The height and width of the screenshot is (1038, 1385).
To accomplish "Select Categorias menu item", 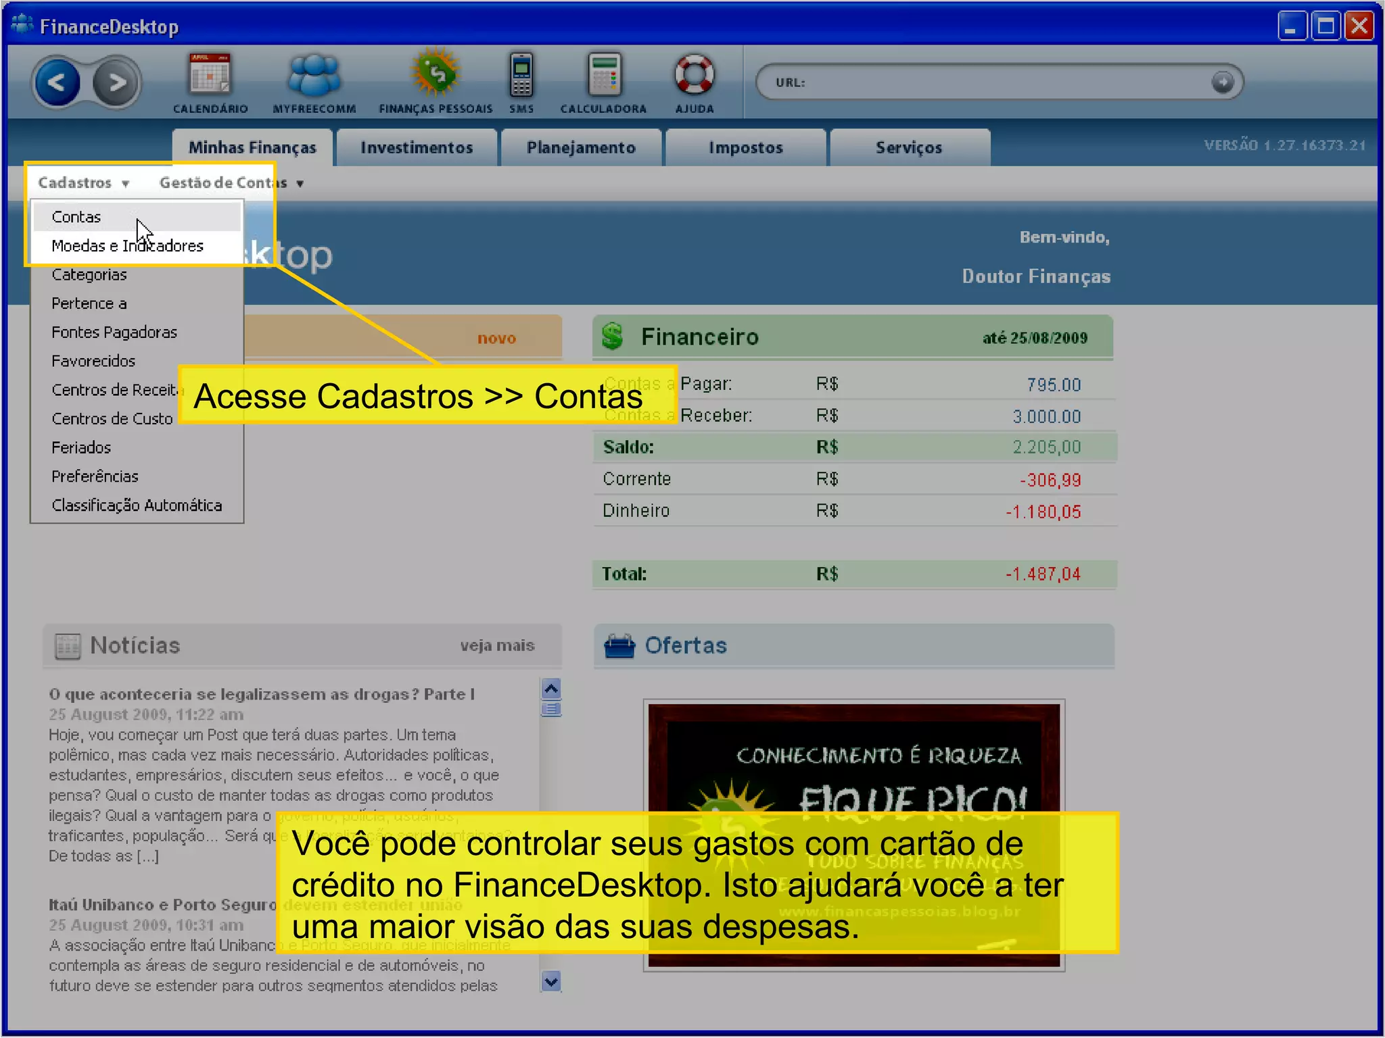I will (x=137, y=274).
